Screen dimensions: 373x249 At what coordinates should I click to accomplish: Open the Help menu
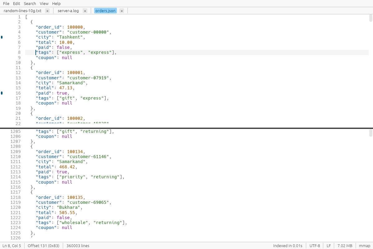[x=56, y=3]
